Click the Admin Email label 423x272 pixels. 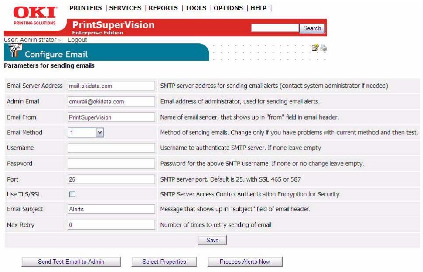point(23,102)
